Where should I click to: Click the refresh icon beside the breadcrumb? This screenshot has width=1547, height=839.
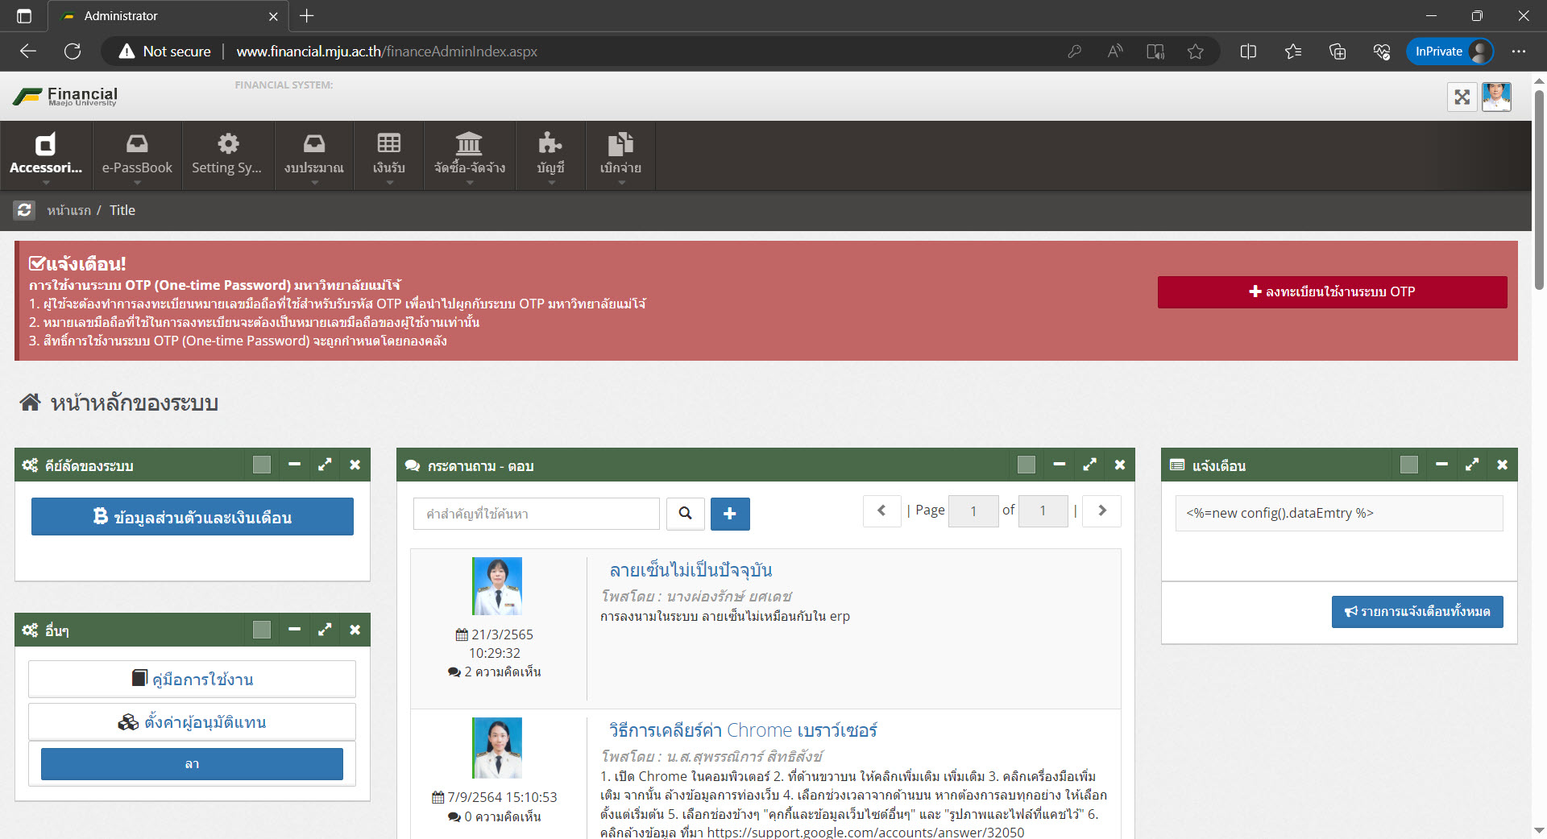(x=24, y=210)
